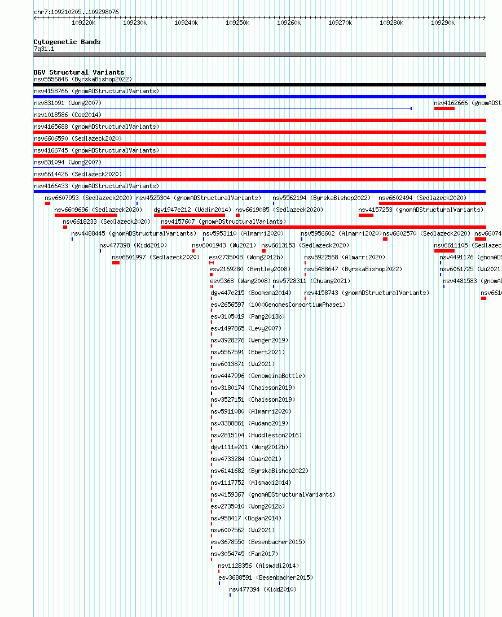Screen dimensions: 502x617
Task: Click the nsv6602570 (Sedlazeck2020) label
Action: tap(426, 233)
